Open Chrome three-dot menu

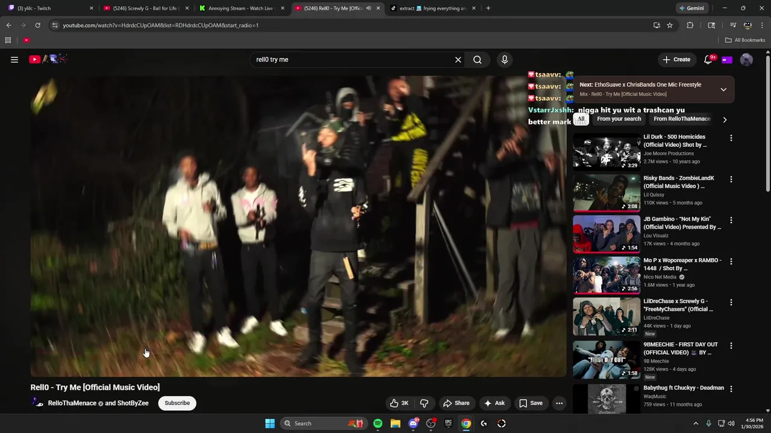(x=763, y=25)
